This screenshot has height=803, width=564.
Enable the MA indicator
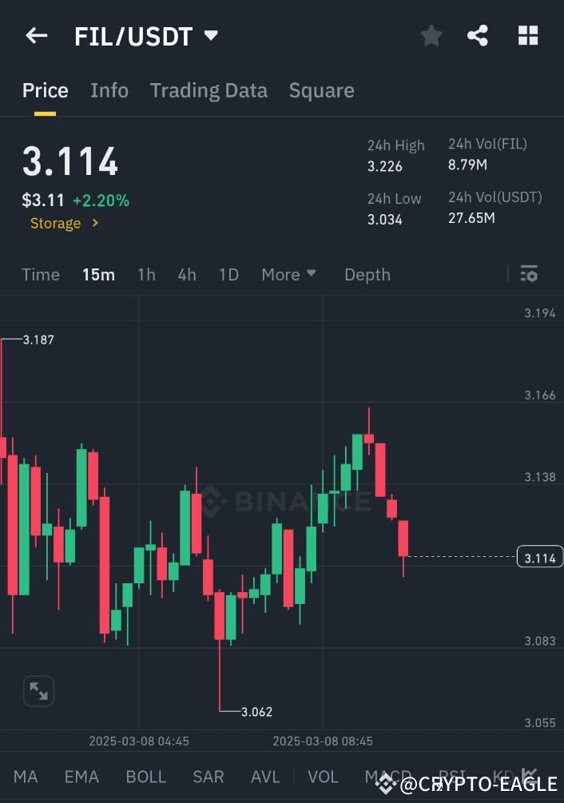26,776
